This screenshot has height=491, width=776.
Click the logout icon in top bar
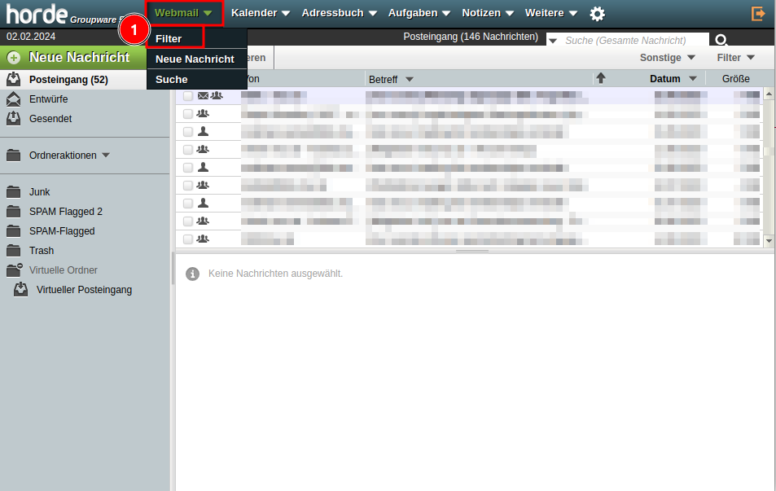(758, 14)
